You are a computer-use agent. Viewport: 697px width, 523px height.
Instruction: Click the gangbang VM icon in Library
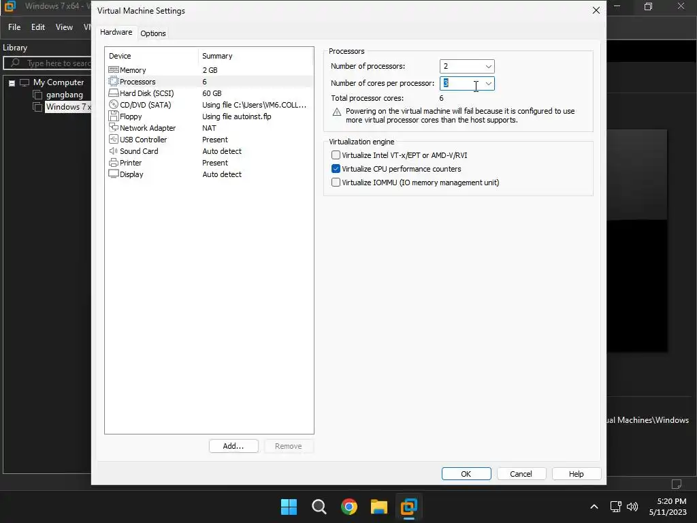pyautogui.click(x=38, y=95)
